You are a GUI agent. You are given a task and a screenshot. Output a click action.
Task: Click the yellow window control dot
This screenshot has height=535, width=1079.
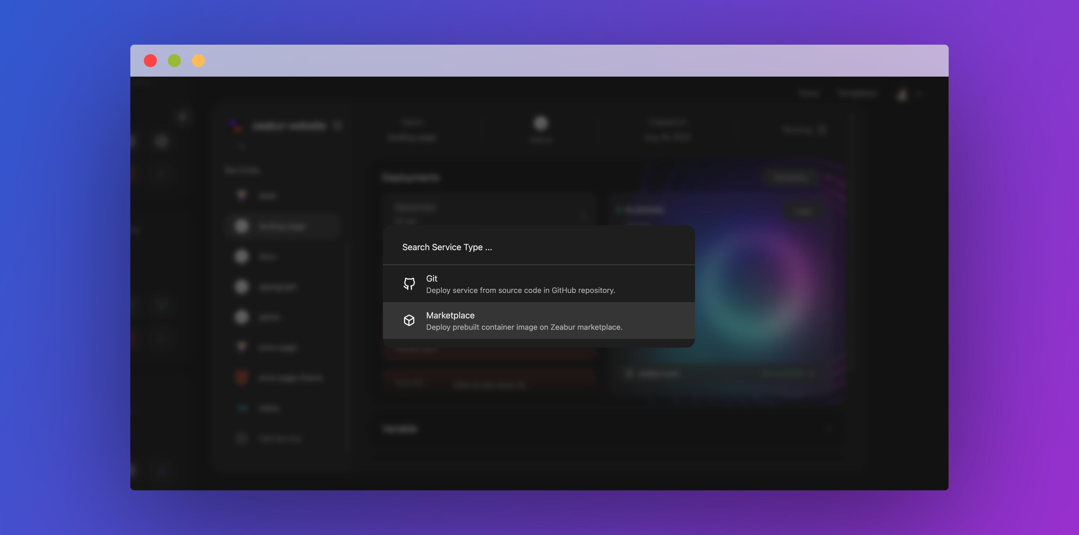point(199,61)
